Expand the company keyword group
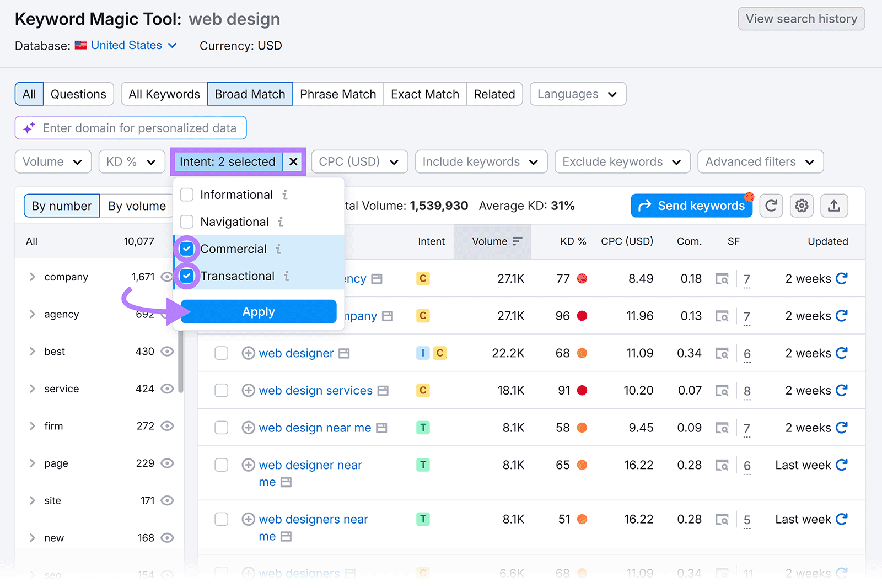Viewport: 882px width, 588px height. 32,277
